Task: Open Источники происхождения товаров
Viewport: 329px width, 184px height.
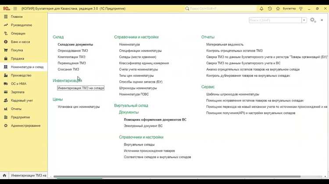Action: pos(150,151)
